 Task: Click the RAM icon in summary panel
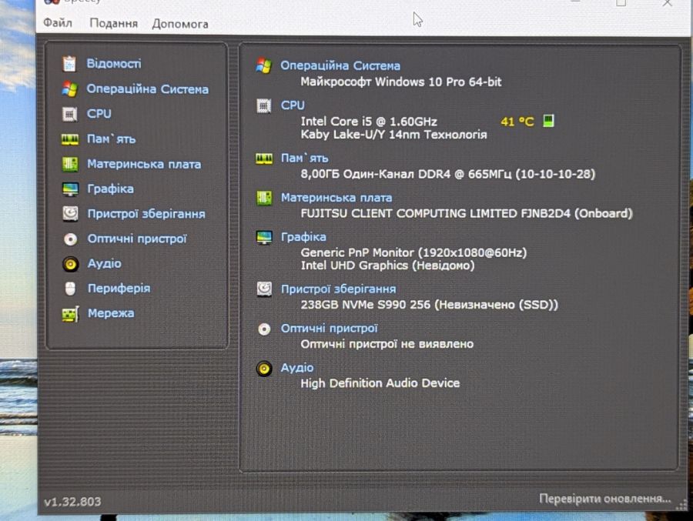click(x=264, y=159)
